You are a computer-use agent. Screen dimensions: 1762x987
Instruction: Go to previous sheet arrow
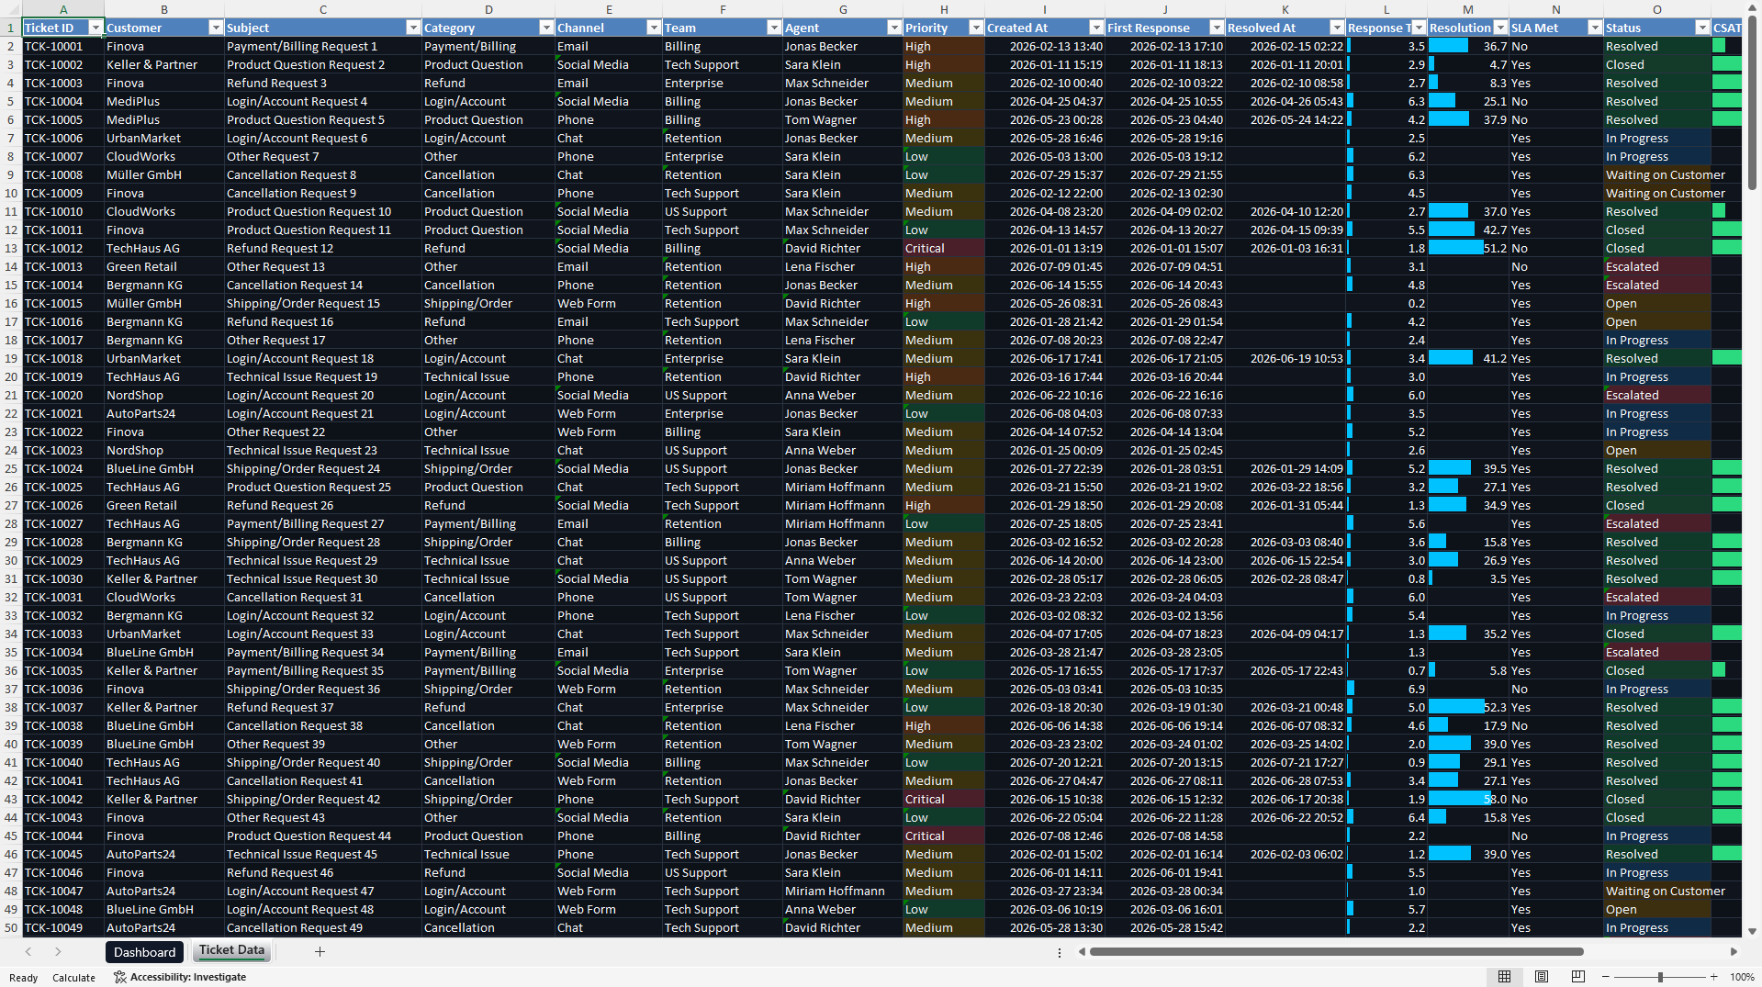point(28,952)
